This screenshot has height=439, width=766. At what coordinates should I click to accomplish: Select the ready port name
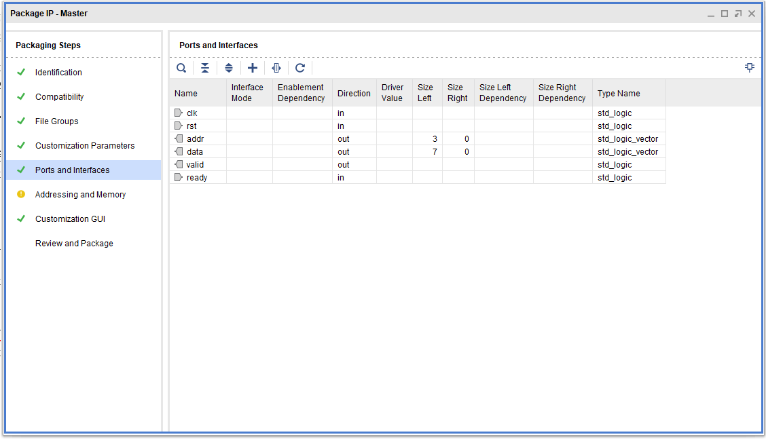click(x=197, y=178)
